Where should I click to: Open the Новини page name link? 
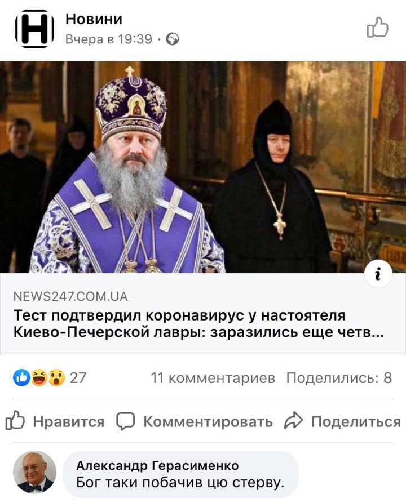click(94, 19)
